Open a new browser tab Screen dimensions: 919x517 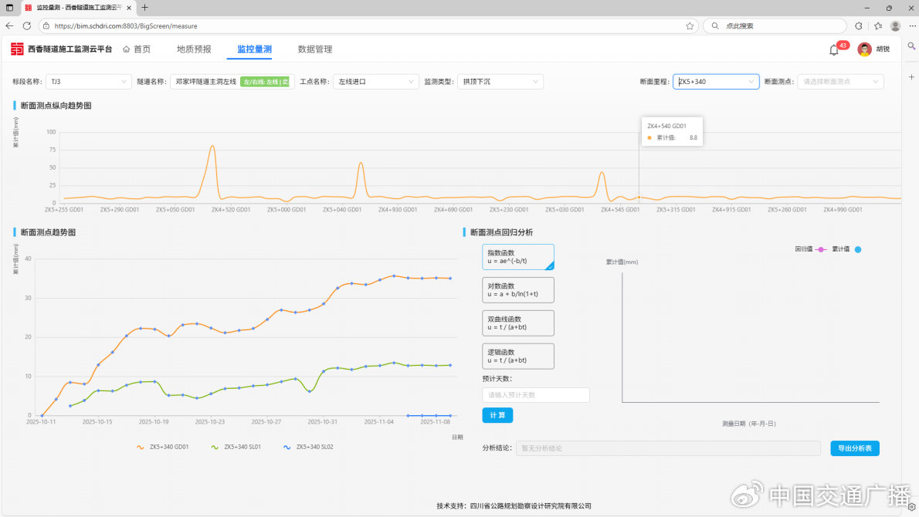click(x=144, y=8)
